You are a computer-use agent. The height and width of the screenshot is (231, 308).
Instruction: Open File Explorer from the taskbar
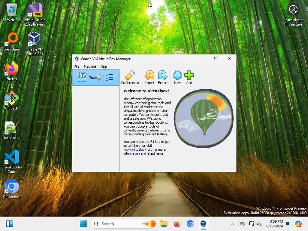(164, 224)
